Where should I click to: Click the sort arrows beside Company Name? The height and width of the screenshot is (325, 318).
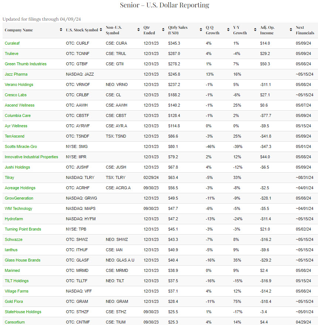click(61, 30)
